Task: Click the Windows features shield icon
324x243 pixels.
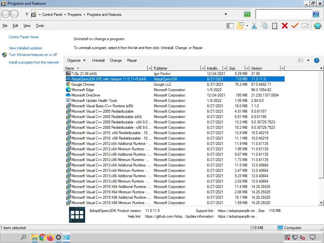Action: [4, 55]
